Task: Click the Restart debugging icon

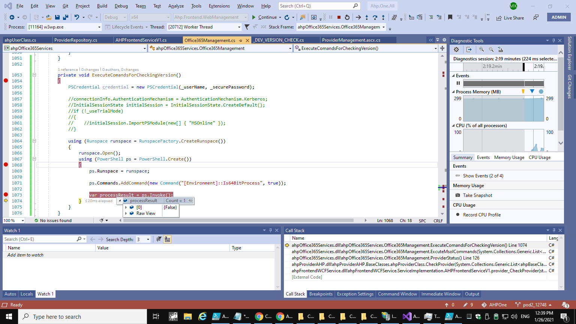Action: click(x=347, y=17)
